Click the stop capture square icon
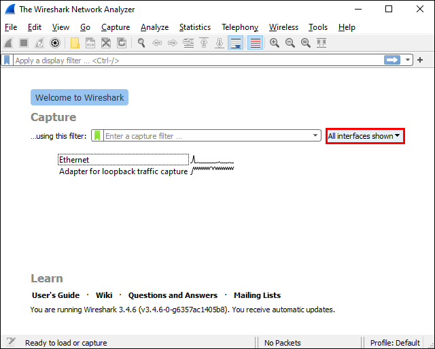The image size is (435, 349). (x=24, y=43)
